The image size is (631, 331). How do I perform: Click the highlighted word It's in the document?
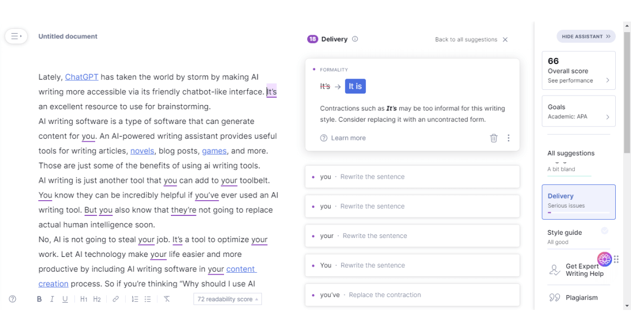click(x=271, y=91)
